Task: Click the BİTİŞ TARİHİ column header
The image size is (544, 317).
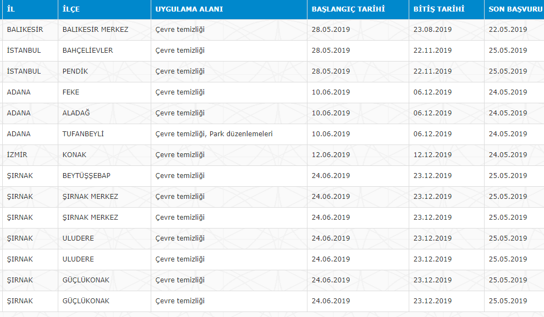Action: 439,9
